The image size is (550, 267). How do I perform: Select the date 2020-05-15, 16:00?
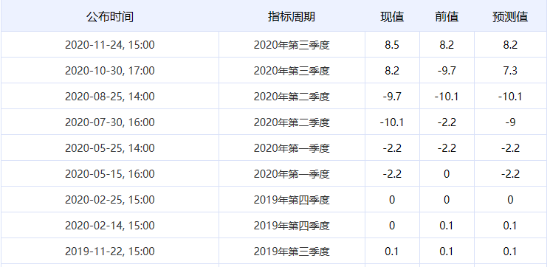point(110,174)
